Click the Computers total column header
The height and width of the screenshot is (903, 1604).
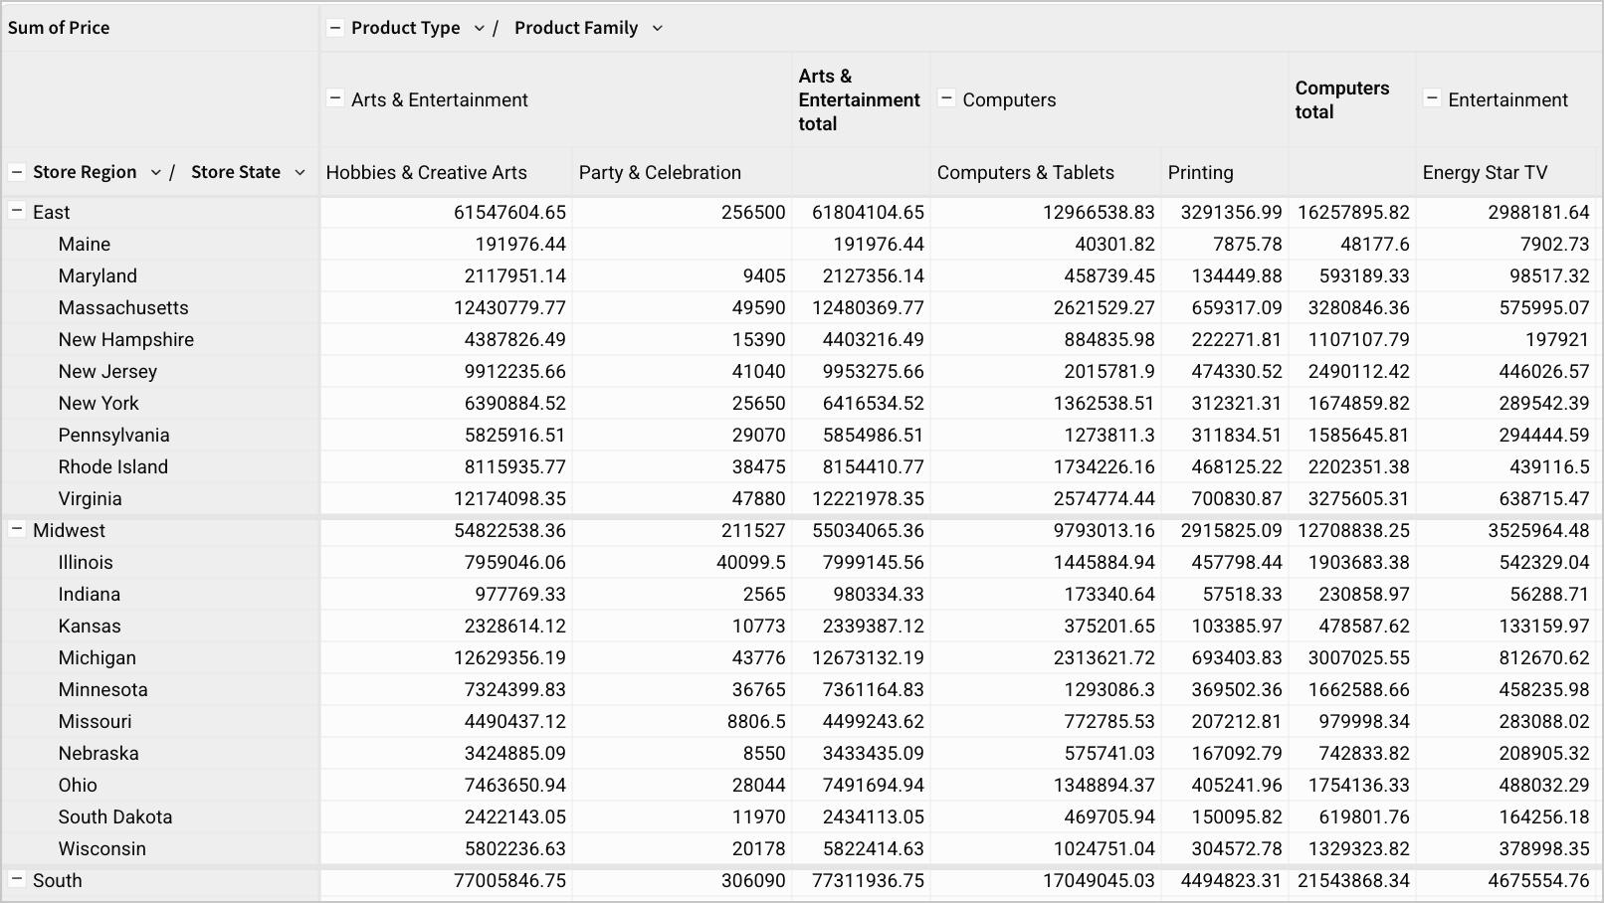(1341, 99)
